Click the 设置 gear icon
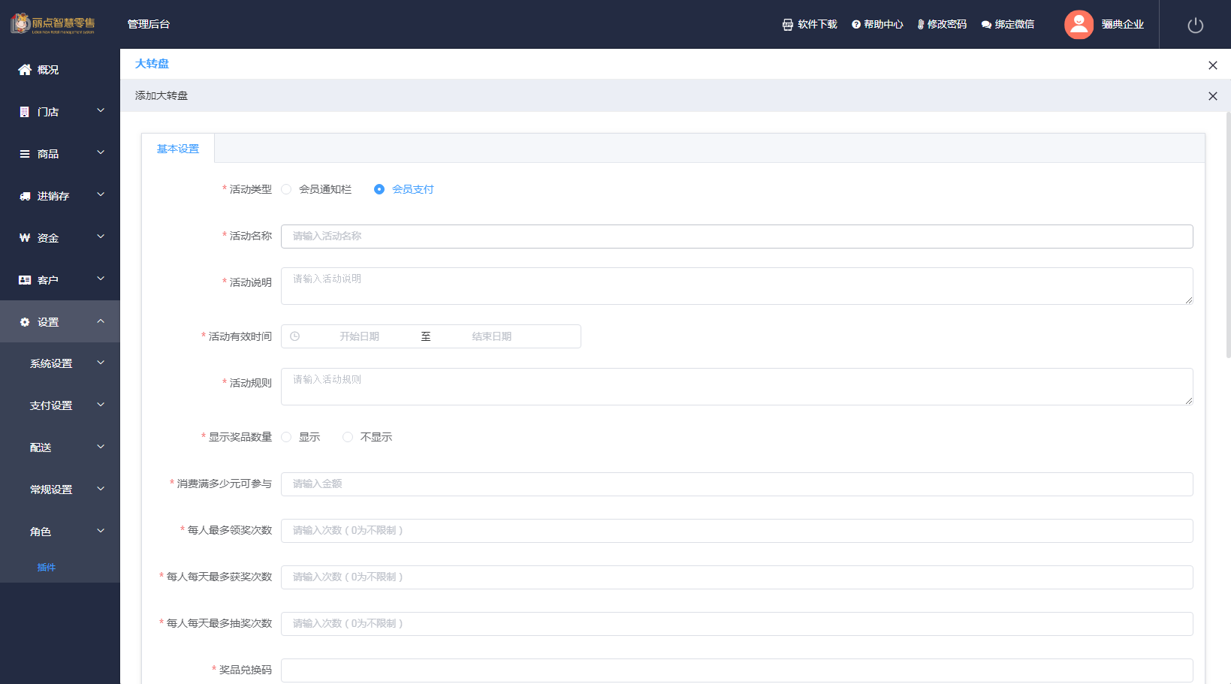 pos(25,322)
